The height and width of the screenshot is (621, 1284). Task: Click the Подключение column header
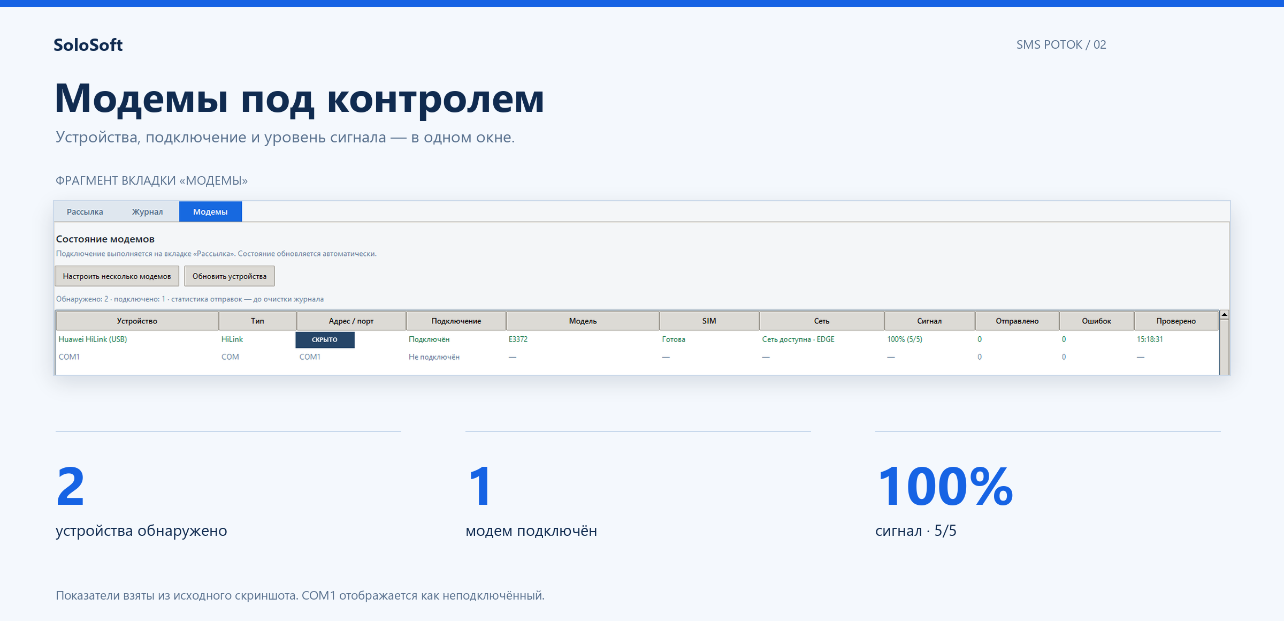[456, 321]
